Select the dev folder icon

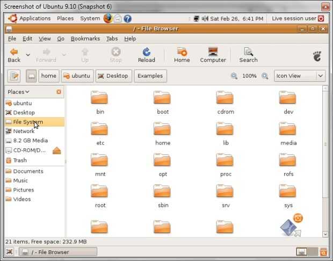tap(287, 98)
